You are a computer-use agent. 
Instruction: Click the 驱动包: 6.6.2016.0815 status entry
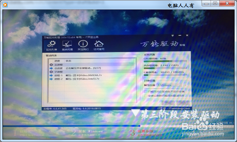pos(87,108)
